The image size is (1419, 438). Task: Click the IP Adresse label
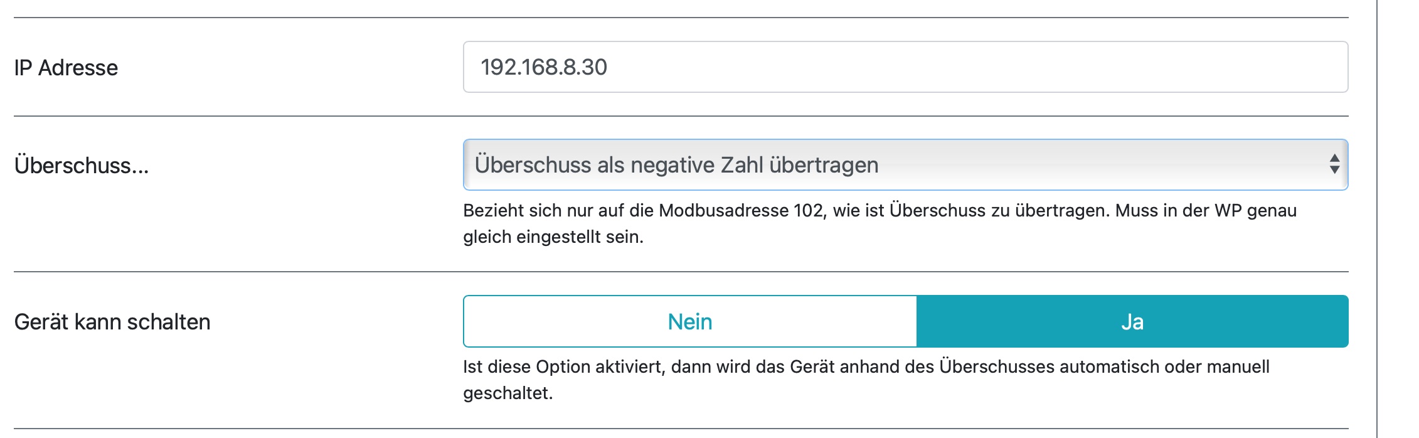(66, 68)
